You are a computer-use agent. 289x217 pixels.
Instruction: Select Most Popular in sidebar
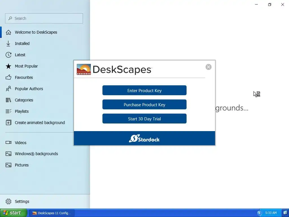pyautogui.click(x=26, y=66)
